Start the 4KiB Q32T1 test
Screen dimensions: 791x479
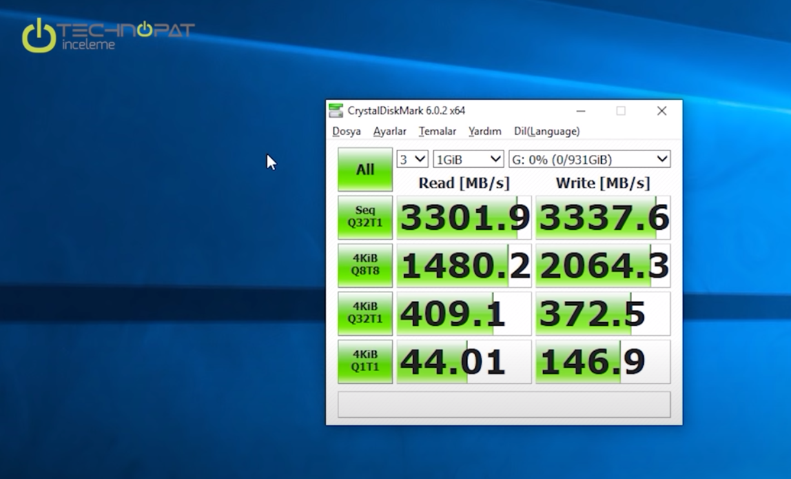tap(365, 313)
